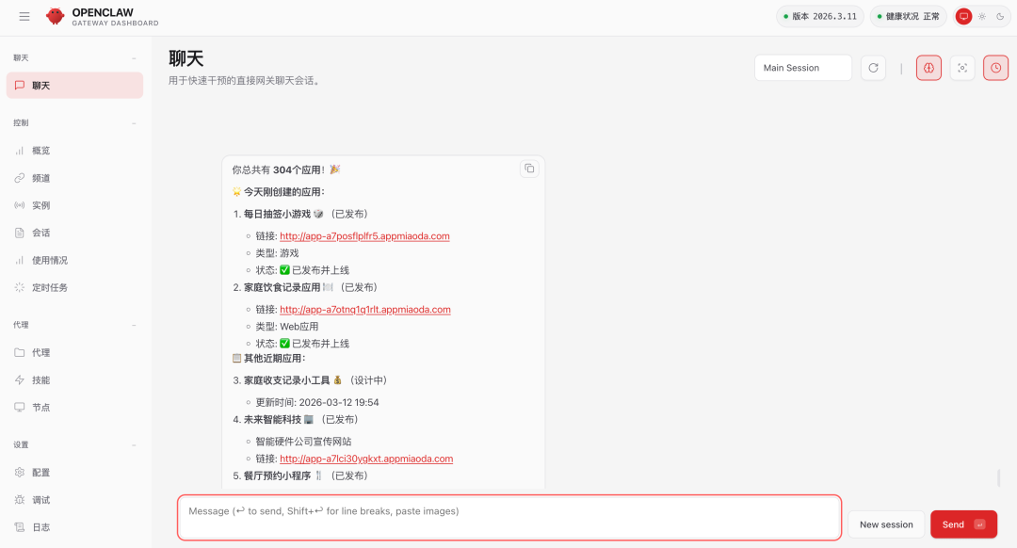Enable light theme with the sun toggle
Viewport: 1017px width, 548px height.
pyautogui.click(x=980, y=16)
